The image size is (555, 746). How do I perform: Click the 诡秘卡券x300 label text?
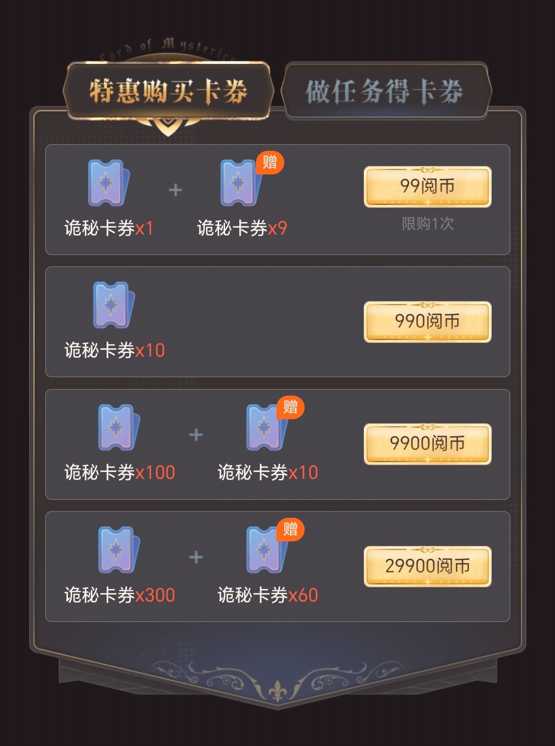pos(119,595)
